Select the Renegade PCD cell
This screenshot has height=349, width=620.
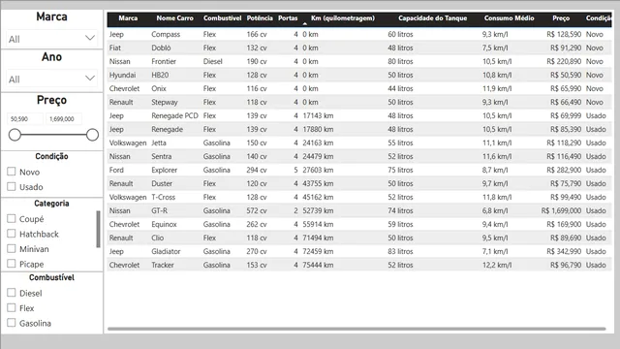174,115
